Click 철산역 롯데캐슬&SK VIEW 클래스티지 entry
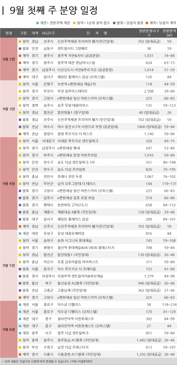 [x=86, y=248]
